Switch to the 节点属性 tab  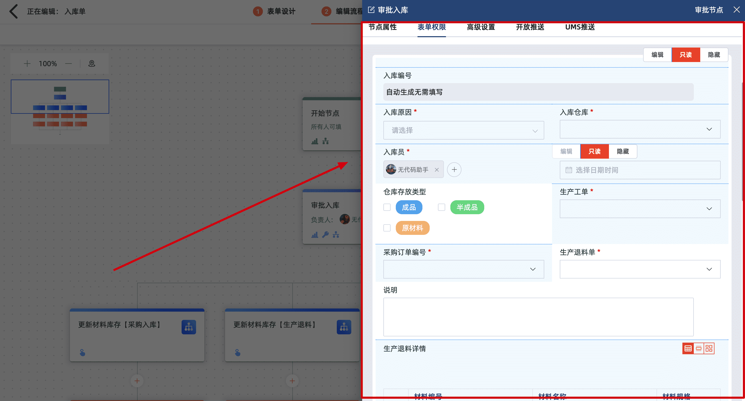point(382,27)
